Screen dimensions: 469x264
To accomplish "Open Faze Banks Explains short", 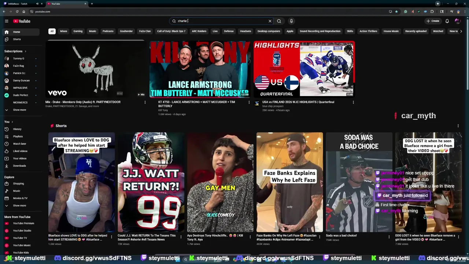I will [x=289, y=182].
